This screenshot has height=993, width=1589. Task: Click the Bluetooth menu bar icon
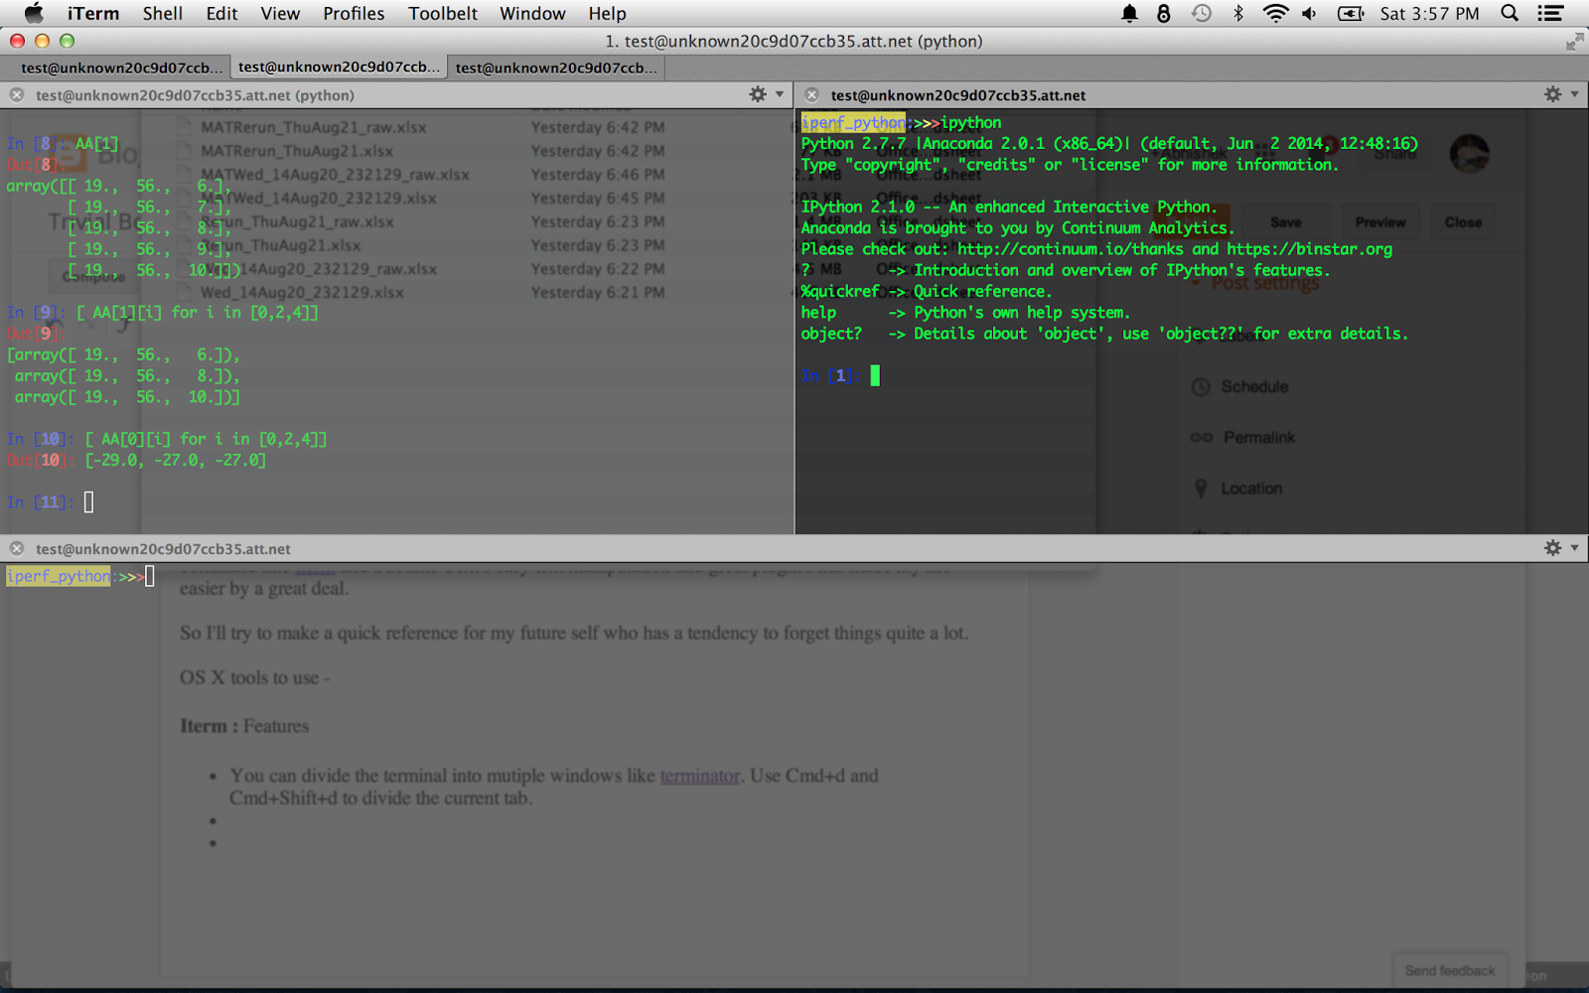tap(1237, 13)
